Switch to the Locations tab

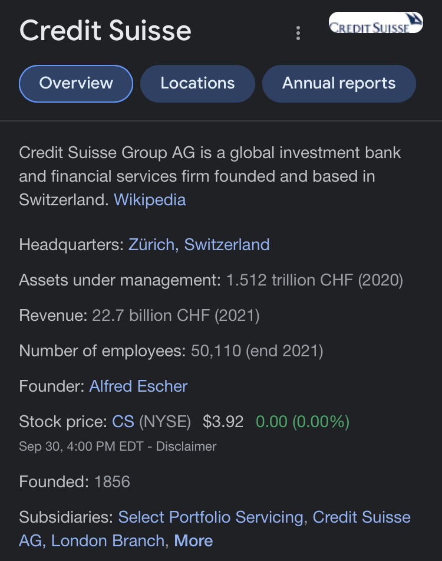(x=197, y=84)
